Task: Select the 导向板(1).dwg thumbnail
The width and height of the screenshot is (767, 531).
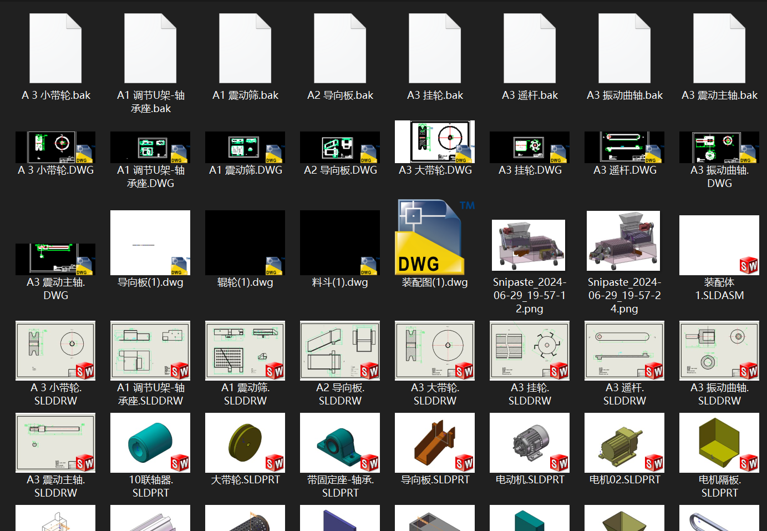Action: [150, 242]
